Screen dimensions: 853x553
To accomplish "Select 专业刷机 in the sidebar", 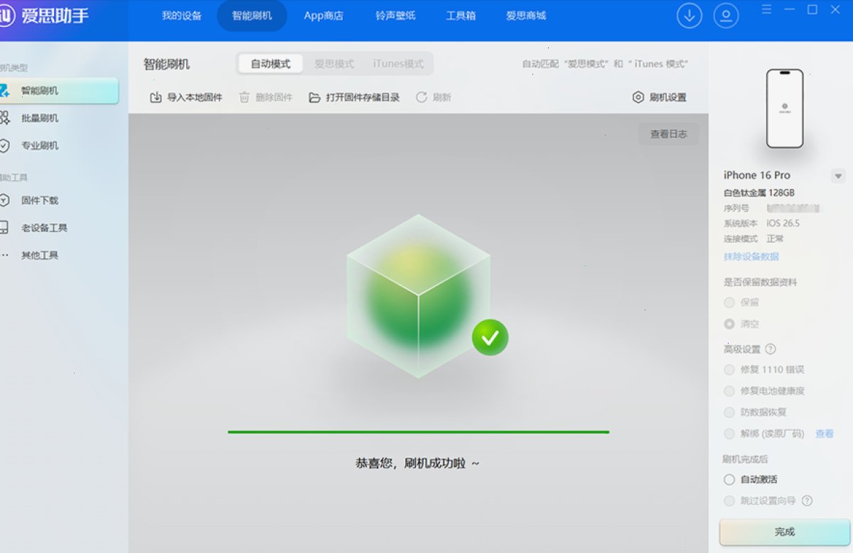I will coord(40,146).
